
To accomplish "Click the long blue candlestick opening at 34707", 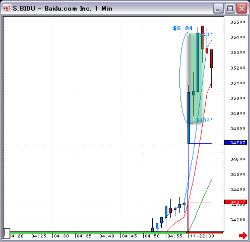I will pos(189,117).
